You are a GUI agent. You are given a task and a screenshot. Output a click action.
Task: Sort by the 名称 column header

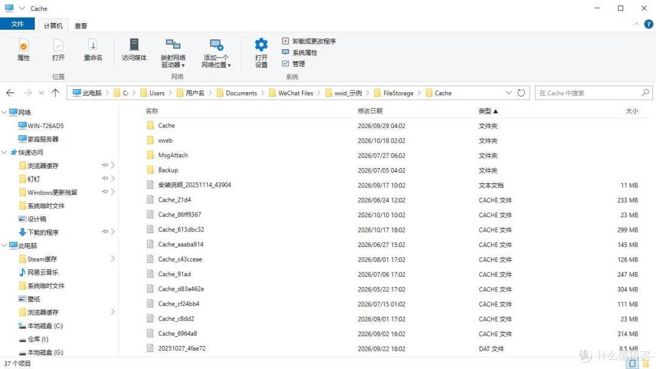152,110
